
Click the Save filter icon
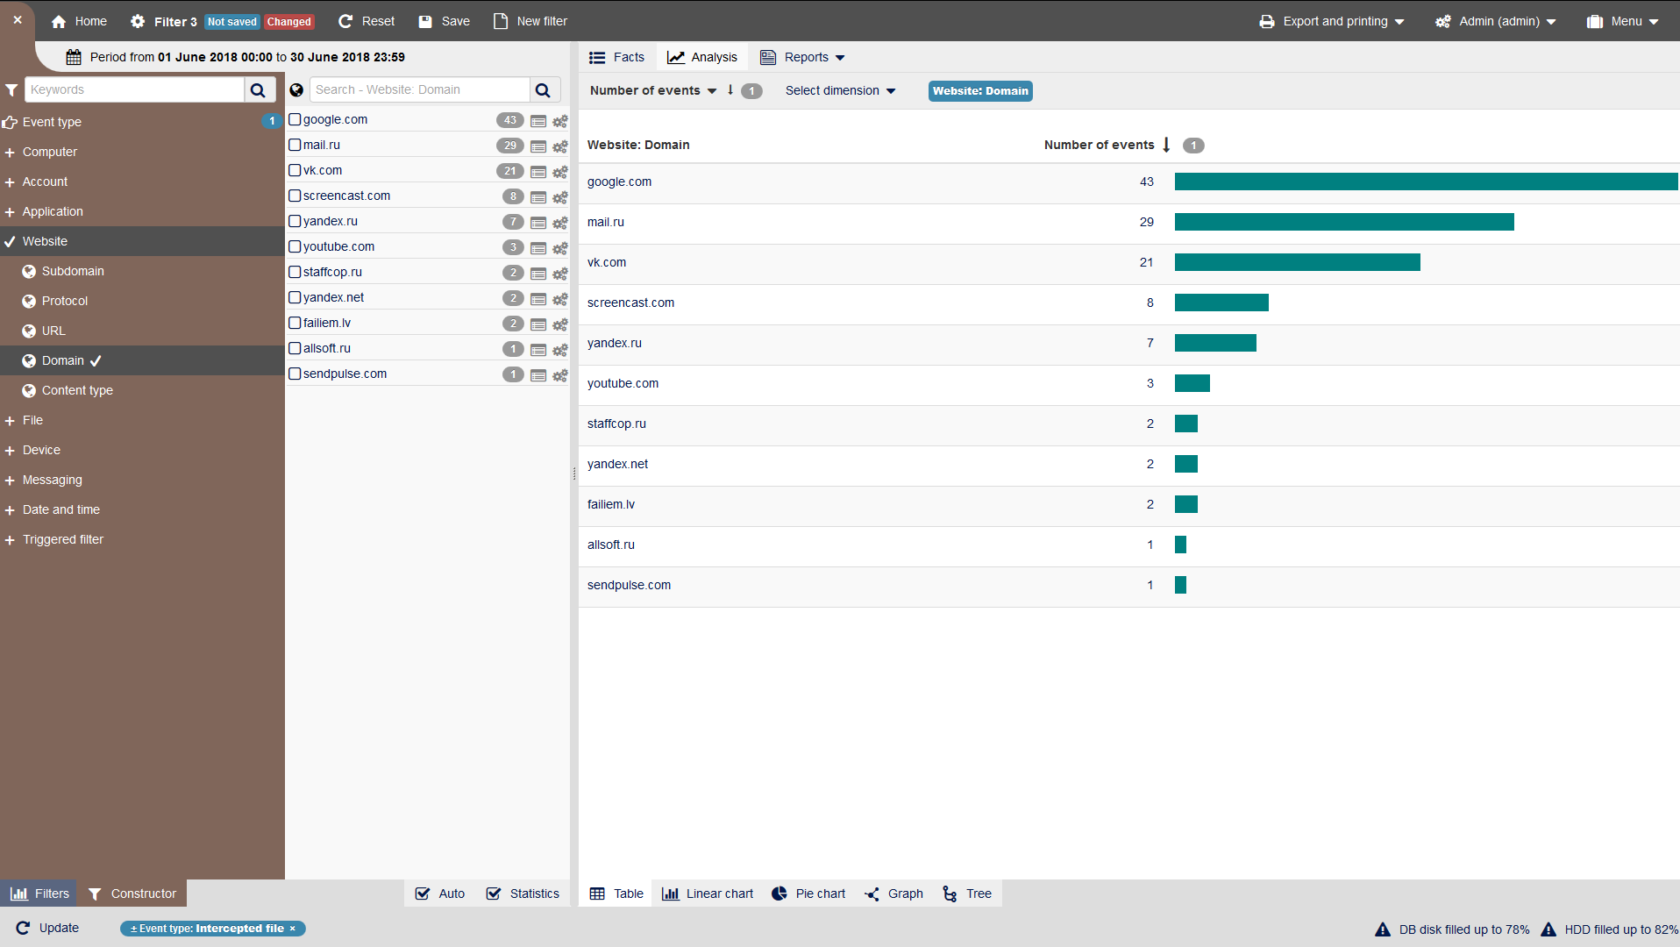click(x=426, y=21)
